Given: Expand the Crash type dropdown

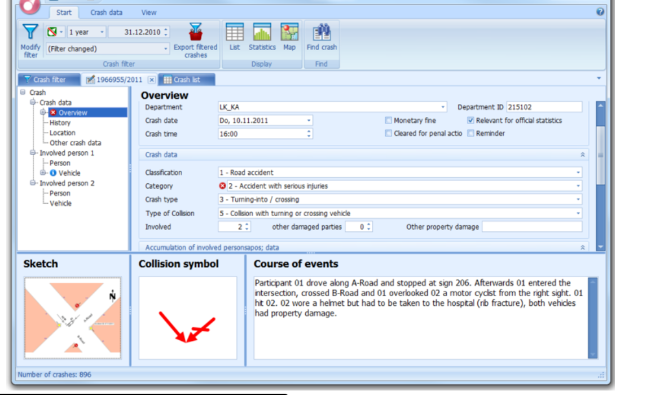Looking at the screenshot, I should pos(578,200).
